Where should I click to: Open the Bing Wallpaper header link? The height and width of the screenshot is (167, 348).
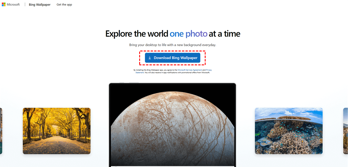(40, 5)
